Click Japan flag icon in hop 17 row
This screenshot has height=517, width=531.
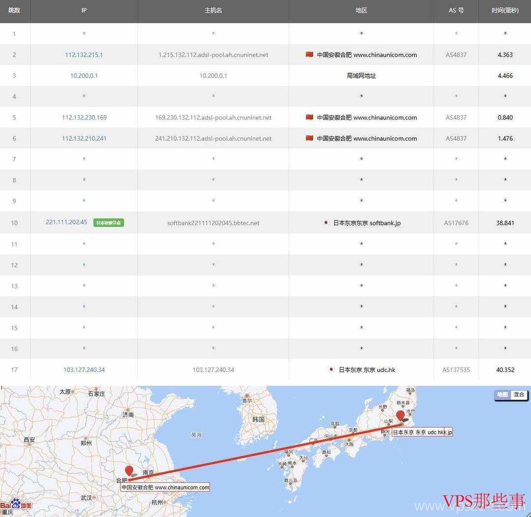(331, 369)
